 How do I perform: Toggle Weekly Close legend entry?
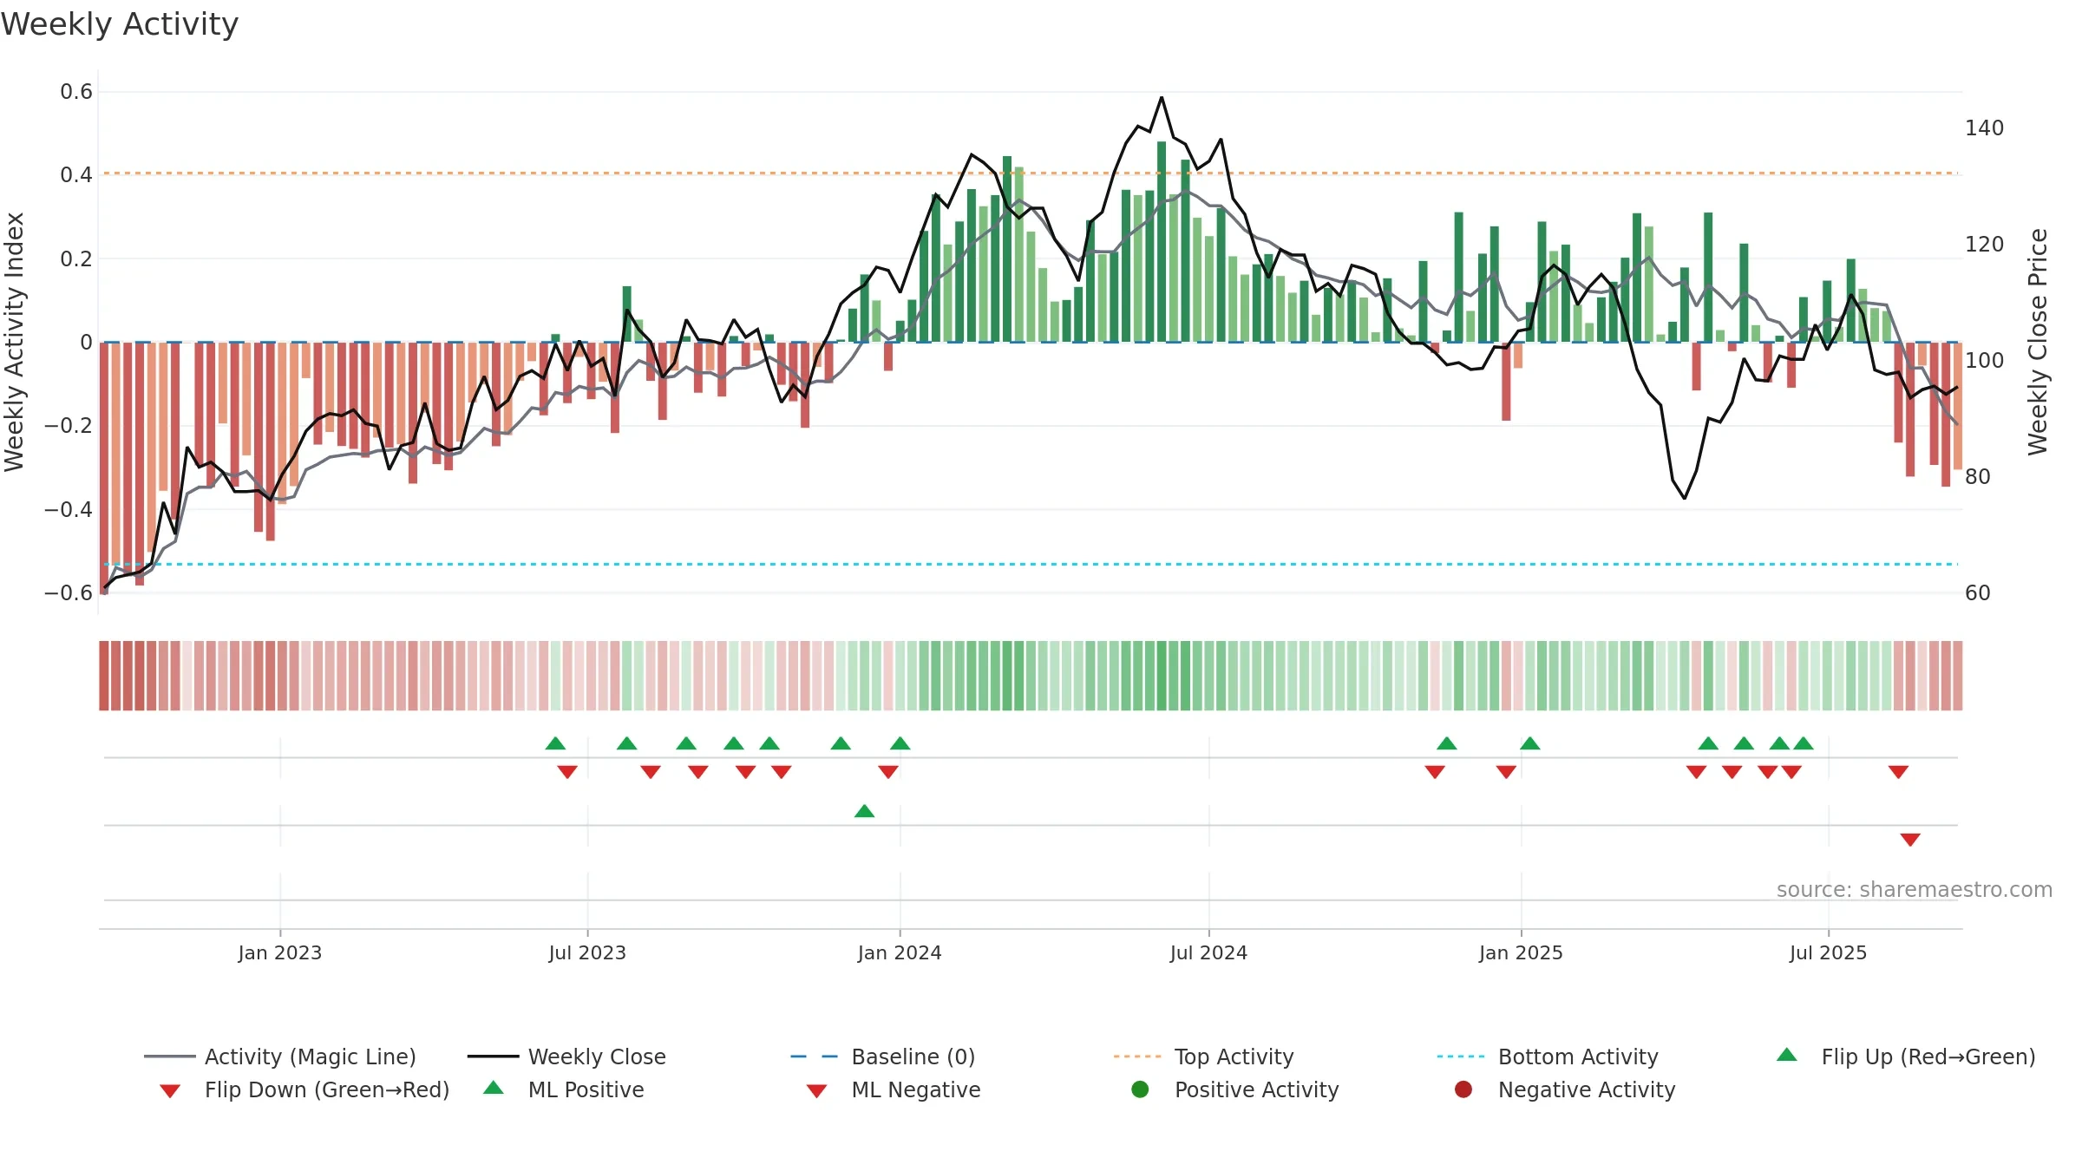click(566, 1057)
